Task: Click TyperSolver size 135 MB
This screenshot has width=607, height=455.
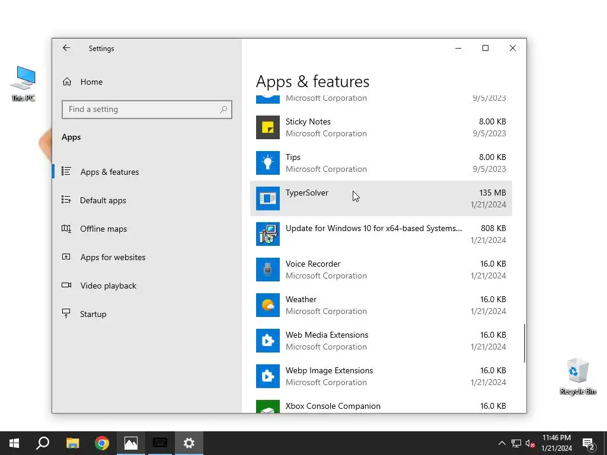Action: pos(493,193)
